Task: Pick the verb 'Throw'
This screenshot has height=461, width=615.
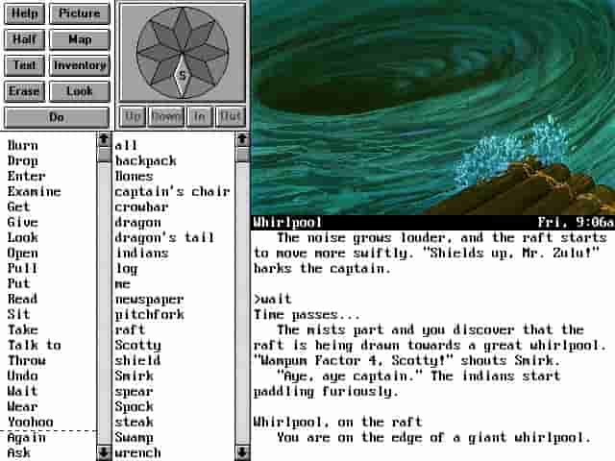Action: point(26,360)
